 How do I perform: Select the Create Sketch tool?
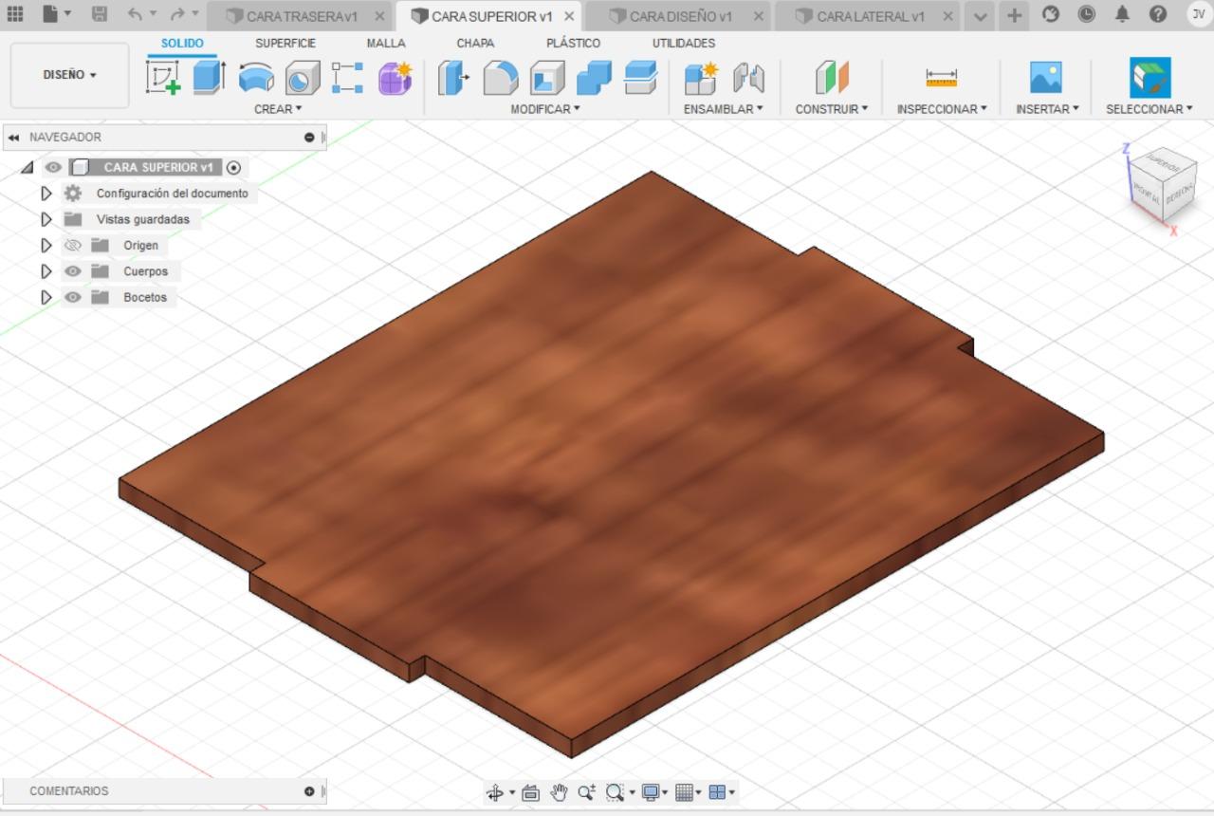[163, 78]
